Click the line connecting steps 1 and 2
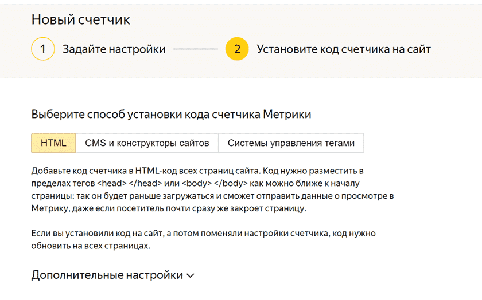Image resolution: width=482 pixels, height=300 pixels. pos(196,49)
